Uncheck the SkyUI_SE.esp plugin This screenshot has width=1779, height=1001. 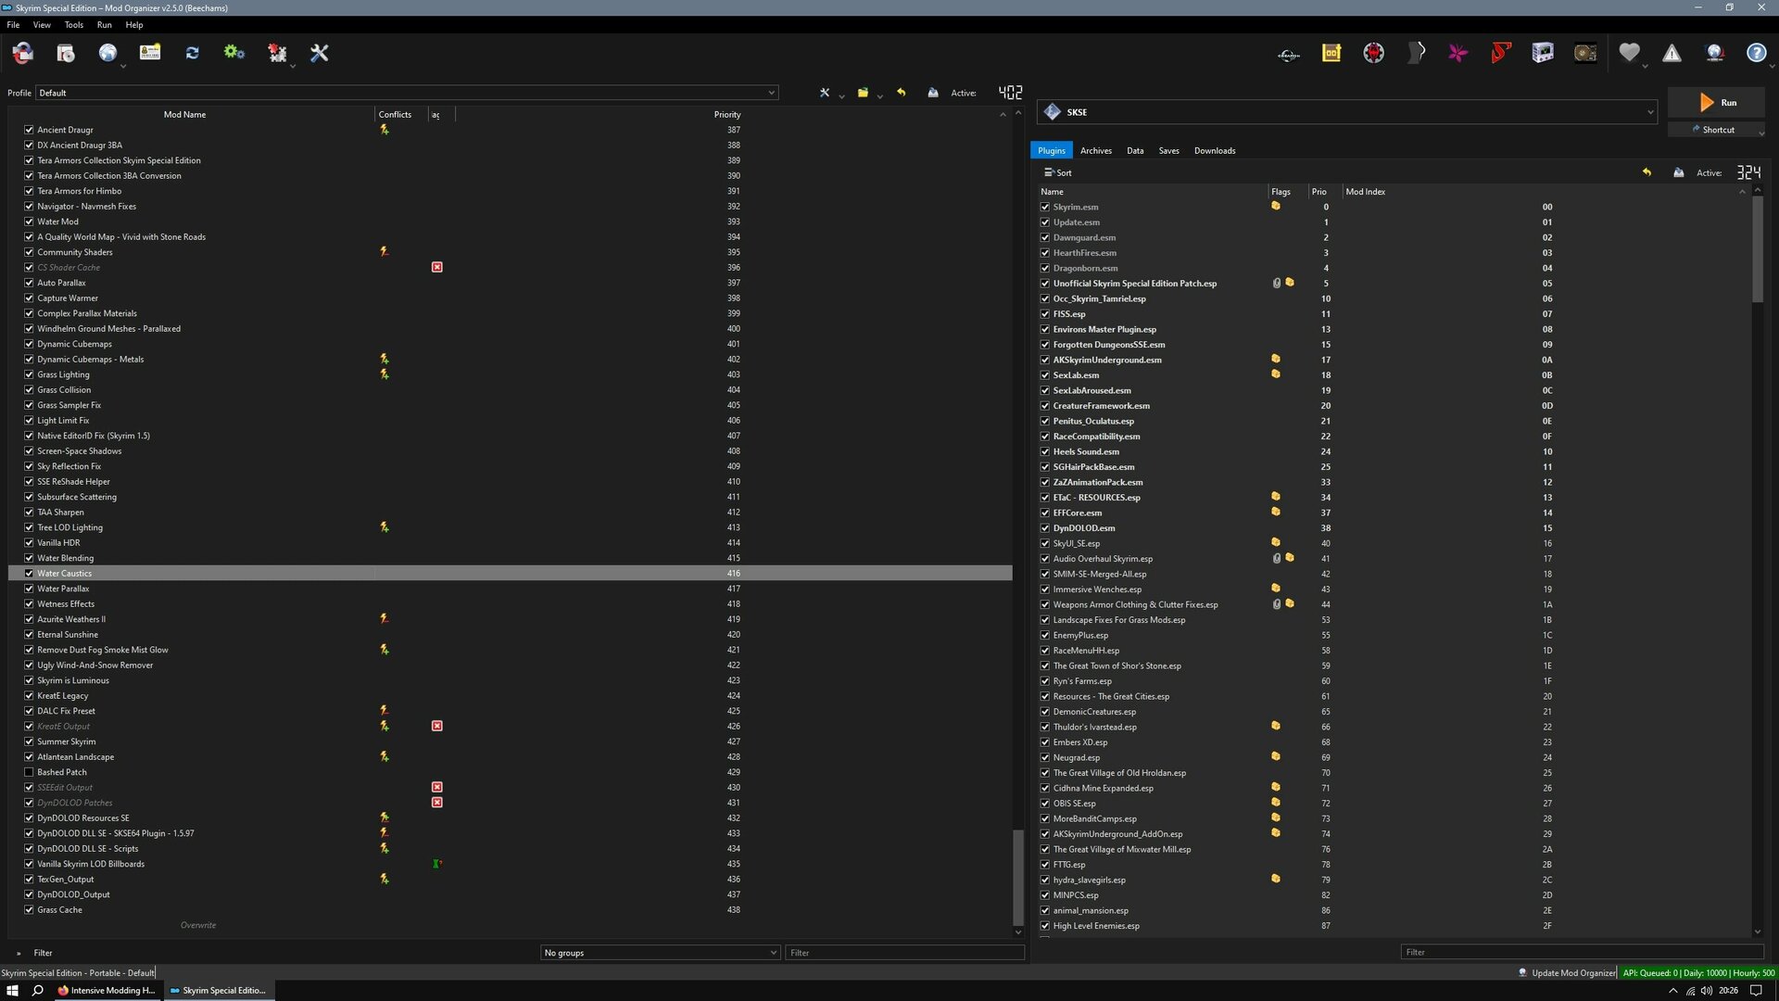click(x=1045, y=543)
